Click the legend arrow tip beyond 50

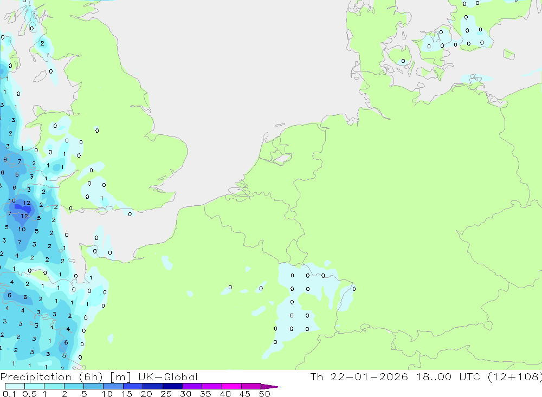pyautogui.click(x=272, y=386)
